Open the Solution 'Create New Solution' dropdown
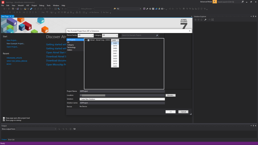Image resolution: width=258 pixels, height=145 pixels. point(122,99)
